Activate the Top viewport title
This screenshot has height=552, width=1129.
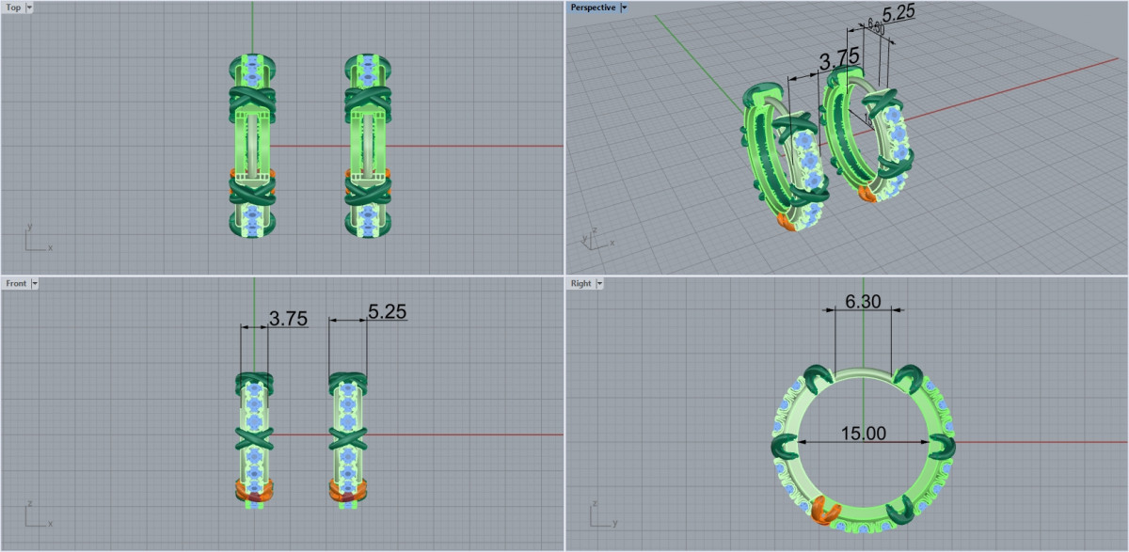pyautogui.click(x=13, y=8)
